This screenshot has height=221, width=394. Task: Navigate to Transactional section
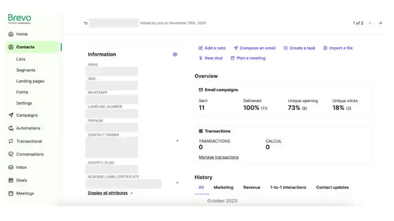click(x=29, y=141)
